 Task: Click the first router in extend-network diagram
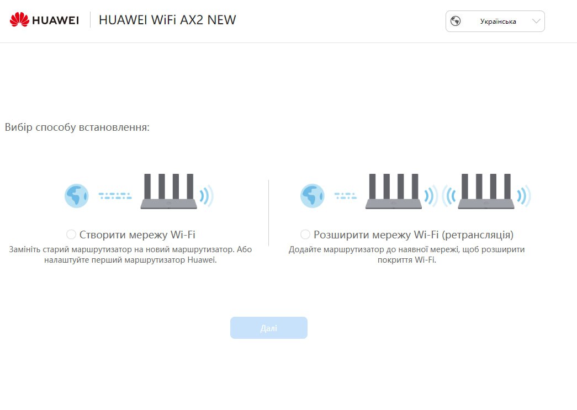[x=393, y=192]
